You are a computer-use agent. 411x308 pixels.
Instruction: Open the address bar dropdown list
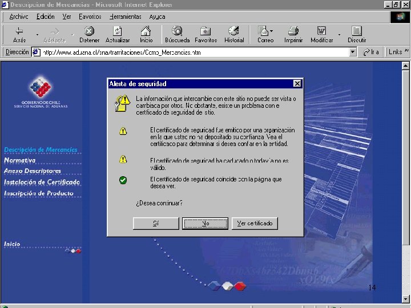[x=353, y=52]
